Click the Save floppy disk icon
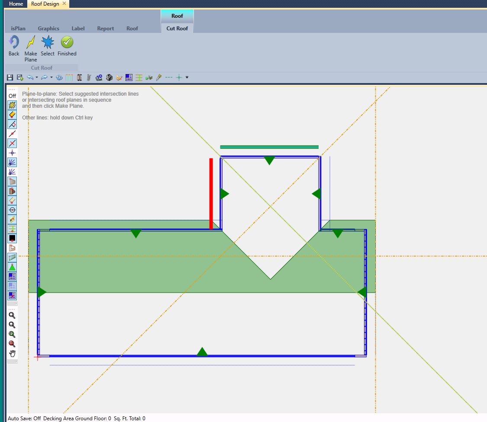Screen dimensions: 487x422 pyautogui.click(x=10, y=77)
